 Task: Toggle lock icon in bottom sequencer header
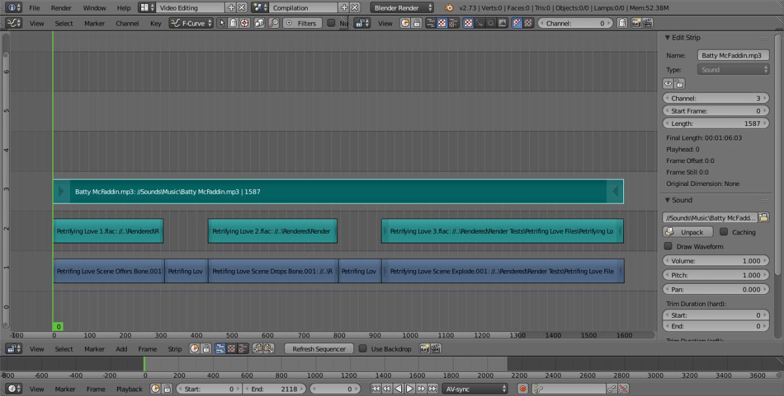[206, 349]
